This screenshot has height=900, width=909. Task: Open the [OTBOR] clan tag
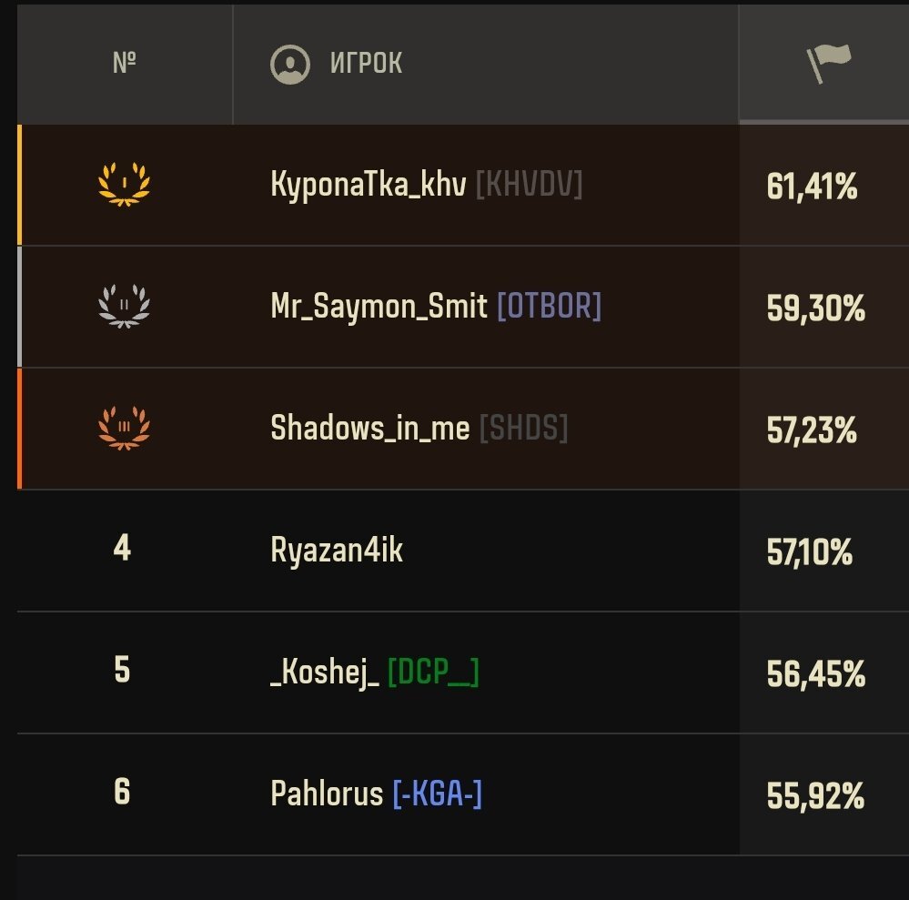point(549,306)
